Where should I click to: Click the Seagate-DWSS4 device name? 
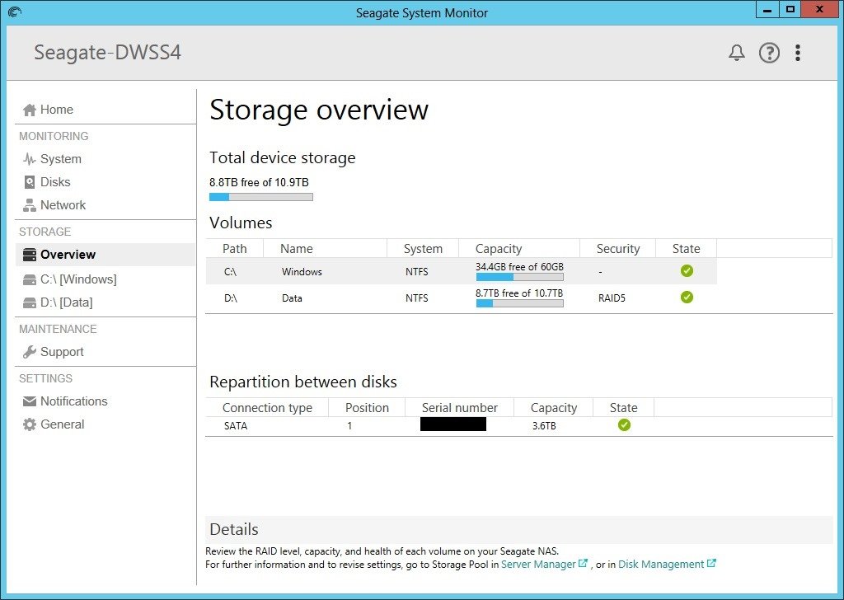(x=108, y=53)
